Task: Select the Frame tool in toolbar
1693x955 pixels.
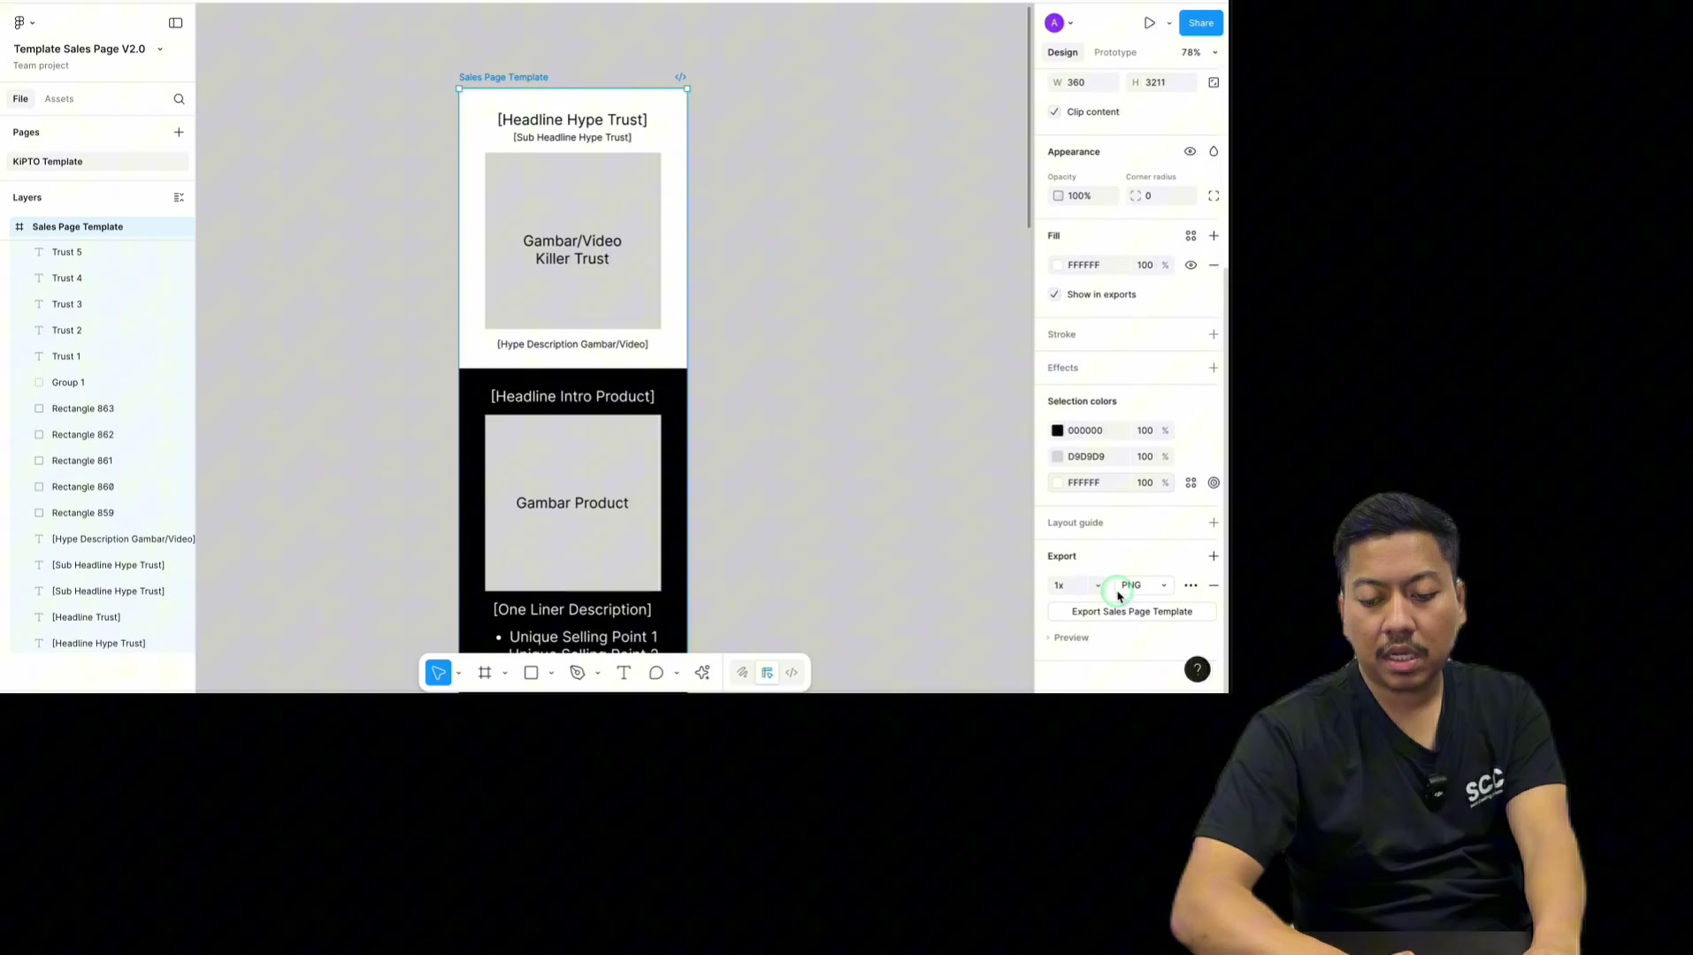Action: coord(485,673)
